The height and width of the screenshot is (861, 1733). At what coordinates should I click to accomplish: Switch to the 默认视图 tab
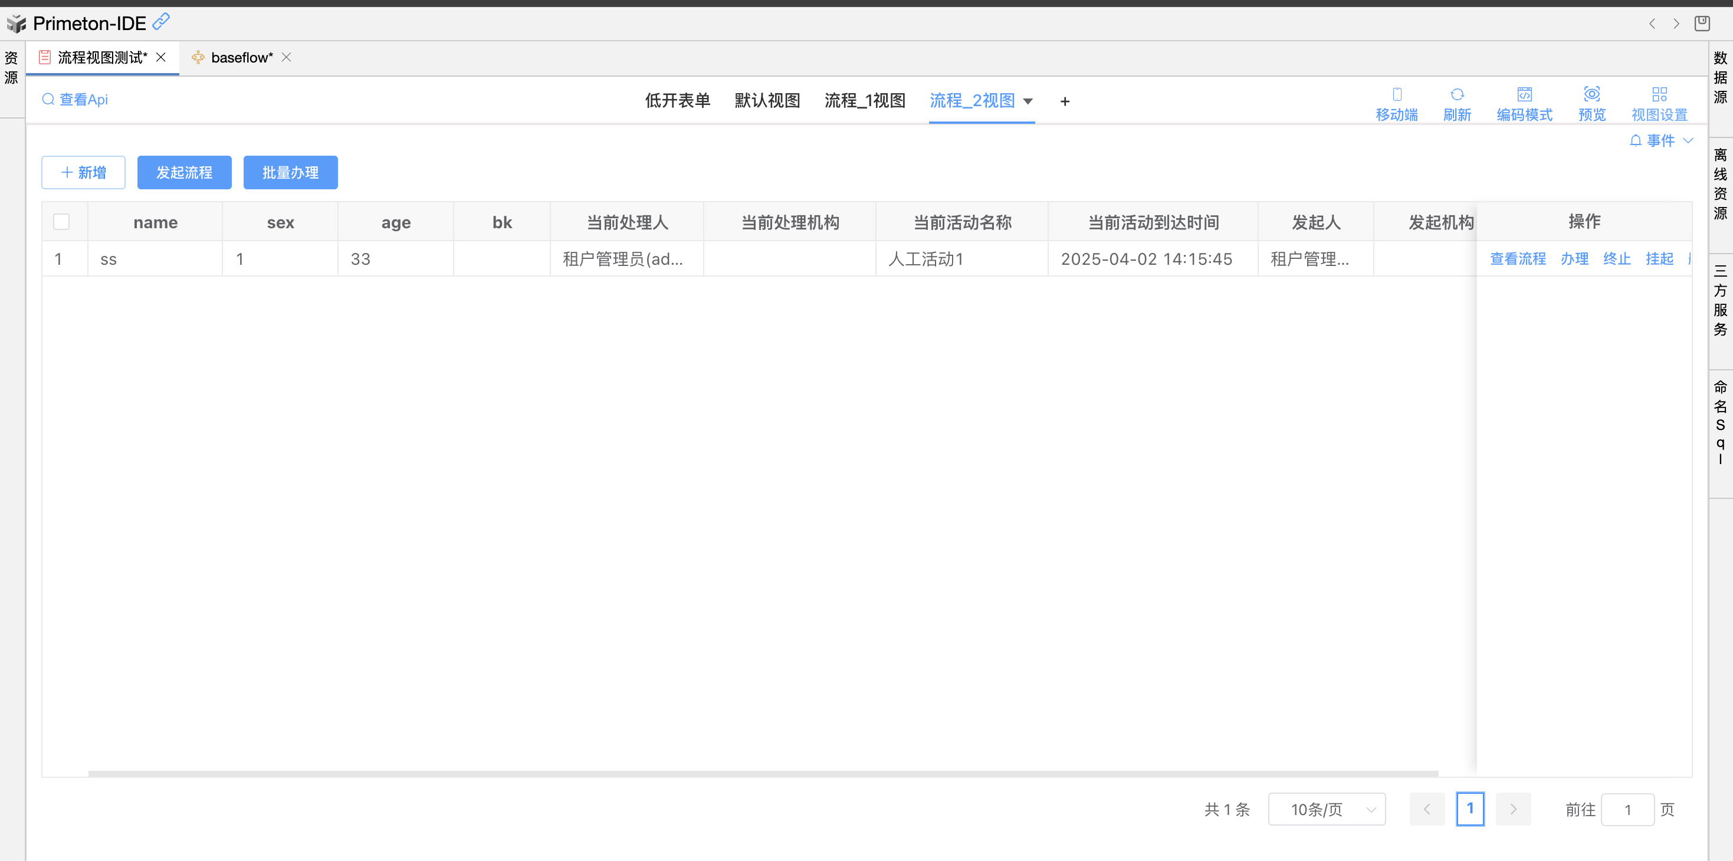767,101
